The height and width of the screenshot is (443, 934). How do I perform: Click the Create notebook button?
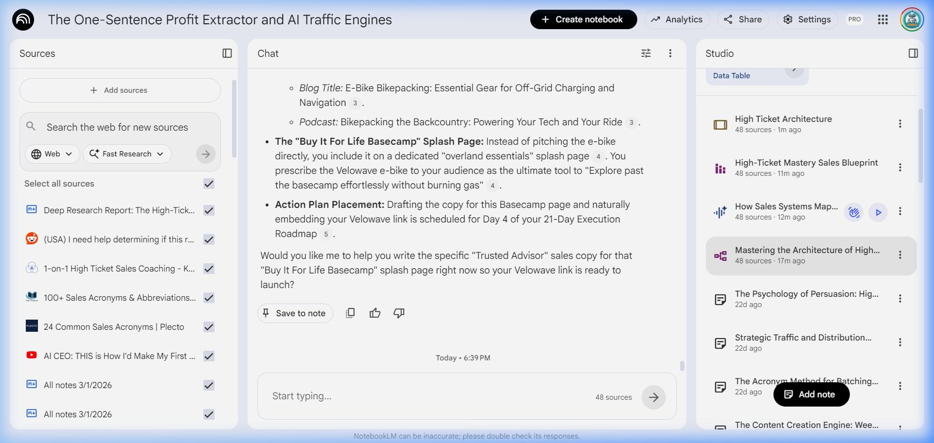coord(583,19)
